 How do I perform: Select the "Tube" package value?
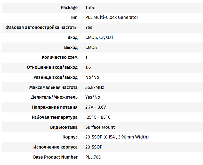click(90, 7)
